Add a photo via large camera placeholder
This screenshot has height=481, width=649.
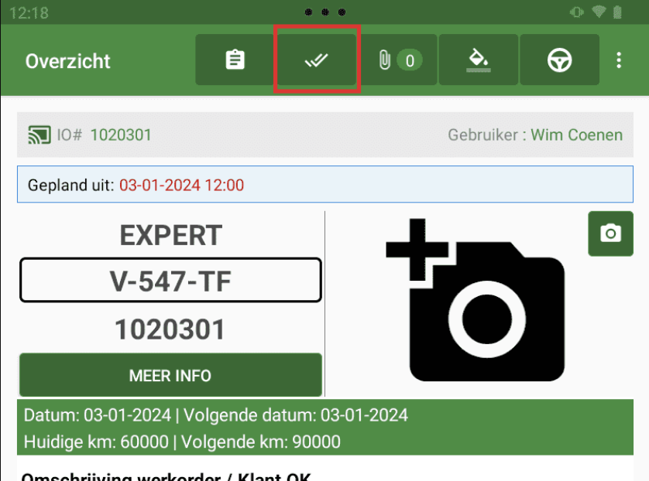476,300
